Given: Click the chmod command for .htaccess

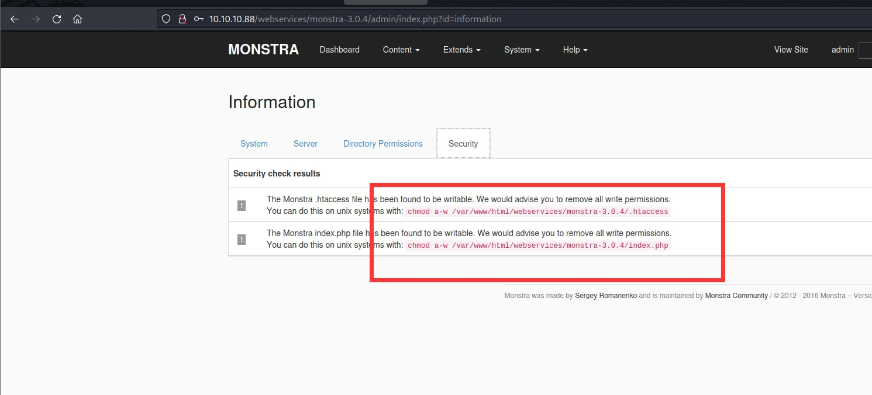Looking at the screenshot, I should point(538,212).
